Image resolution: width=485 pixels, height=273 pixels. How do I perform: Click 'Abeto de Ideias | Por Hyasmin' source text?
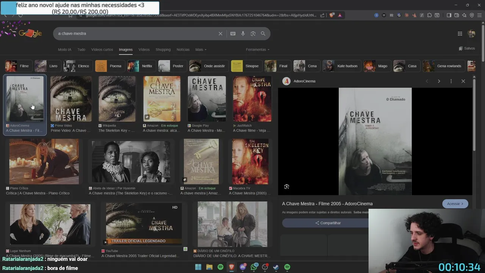pos(114,188)
